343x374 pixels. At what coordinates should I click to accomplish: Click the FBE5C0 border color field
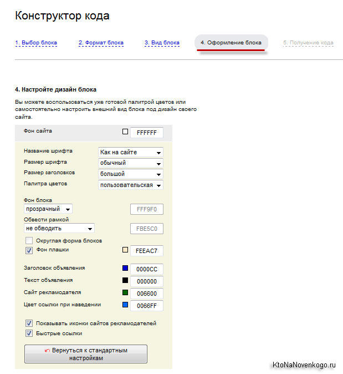pyautogui.click(x=147, y=229)
